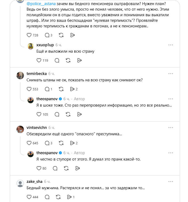Open the @police__astana mention link
The image size is (188, 202).
tap(41, 4)
